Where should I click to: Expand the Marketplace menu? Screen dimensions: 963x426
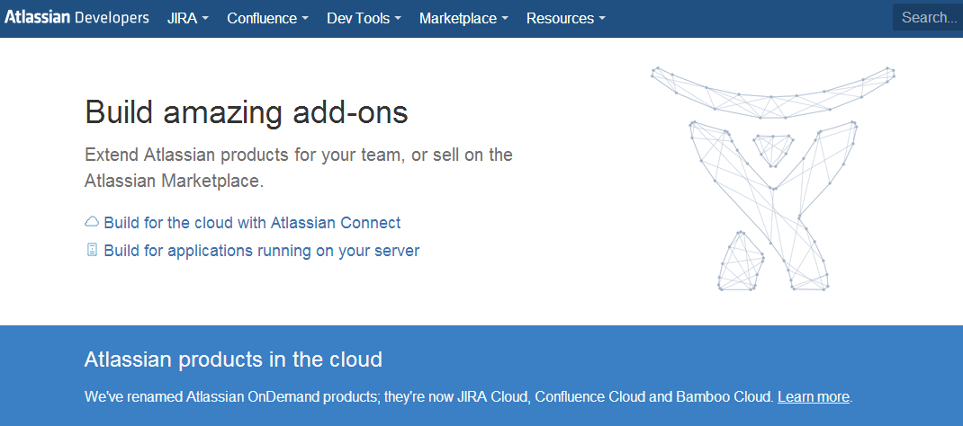pyautogui.click(x=463, y=18)
